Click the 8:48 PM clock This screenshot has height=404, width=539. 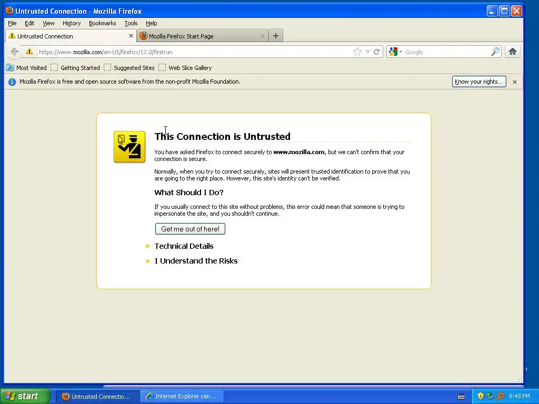pos(520,396)
